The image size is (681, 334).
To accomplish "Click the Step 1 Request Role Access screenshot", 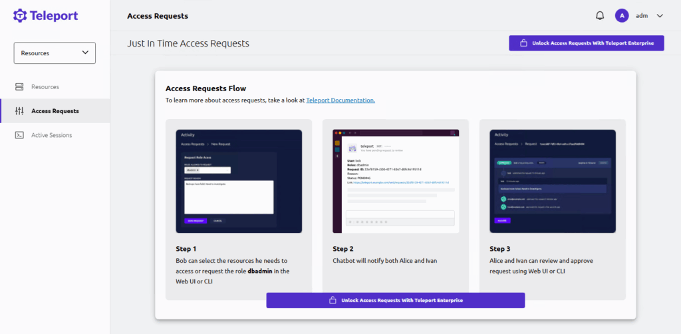I will (239, 181).
